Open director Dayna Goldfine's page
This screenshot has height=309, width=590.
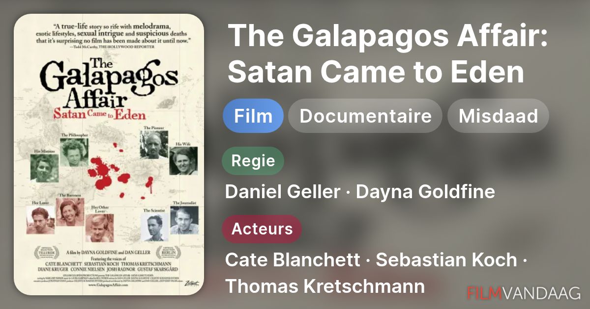(425, 192)
